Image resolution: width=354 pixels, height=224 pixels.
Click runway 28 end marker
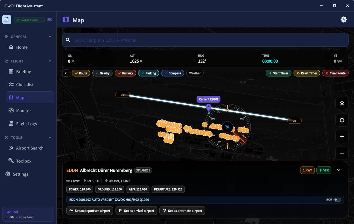pyautogui.click(x=295, y=121)
